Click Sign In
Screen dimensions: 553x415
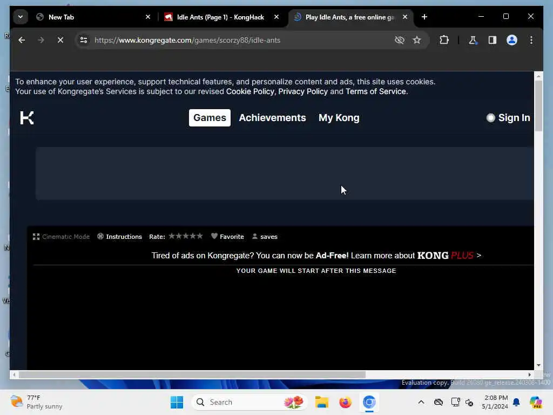pos(508,117)
